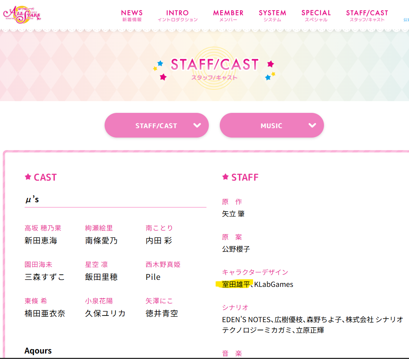Open the NEWS menu item
This screenshot has height=359, width=409.
point(132,16)
